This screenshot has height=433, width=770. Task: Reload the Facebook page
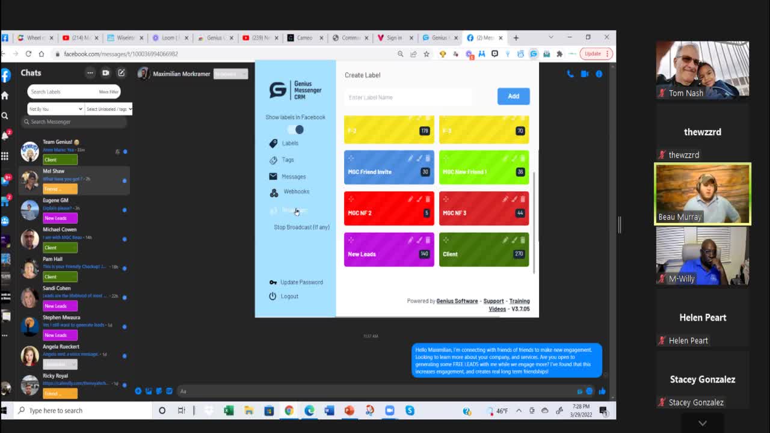[x=28, y=54]
